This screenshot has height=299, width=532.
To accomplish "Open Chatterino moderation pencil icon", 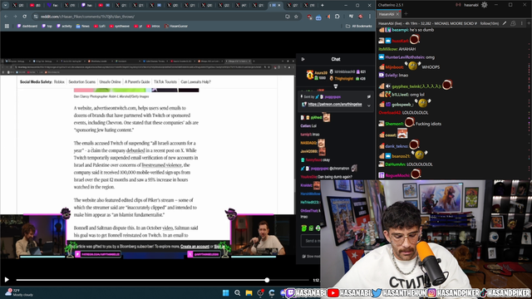I will (505, 23).
